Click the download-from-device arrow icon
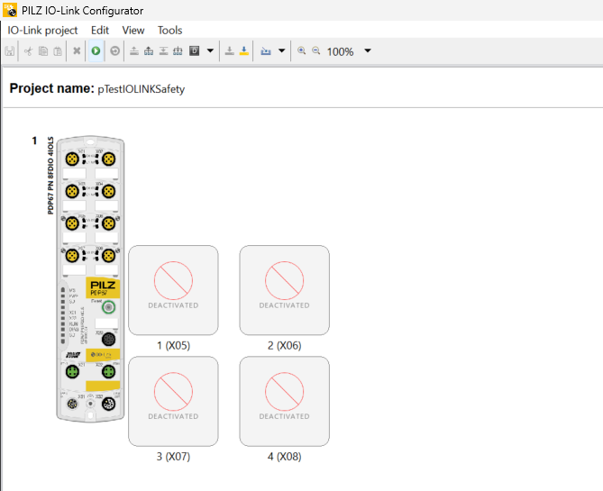Screen dimensions: 603x491 tap(163, 50)
